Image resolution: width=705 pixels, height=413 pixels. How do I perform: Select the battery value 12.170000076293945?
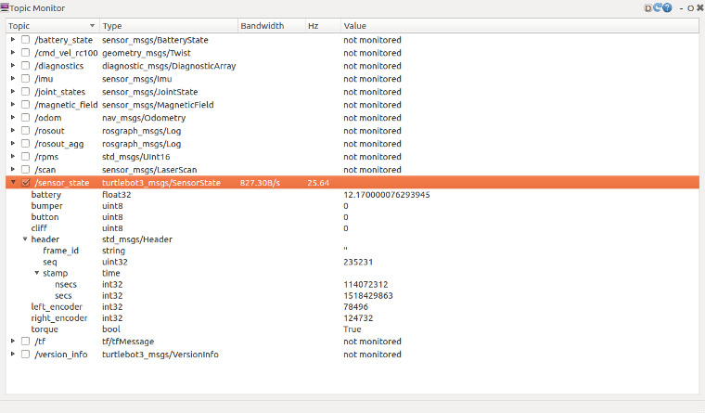387,195
